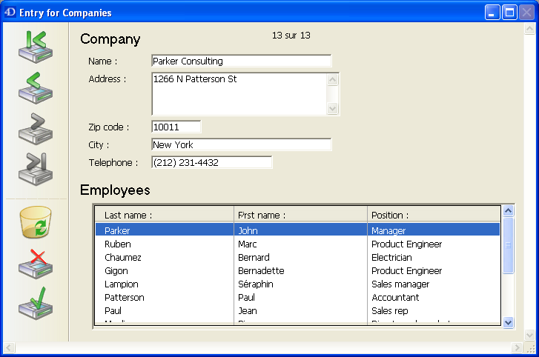The image size is (539, 357).
Task: Click the company Name field
Action: pos(241,61)
